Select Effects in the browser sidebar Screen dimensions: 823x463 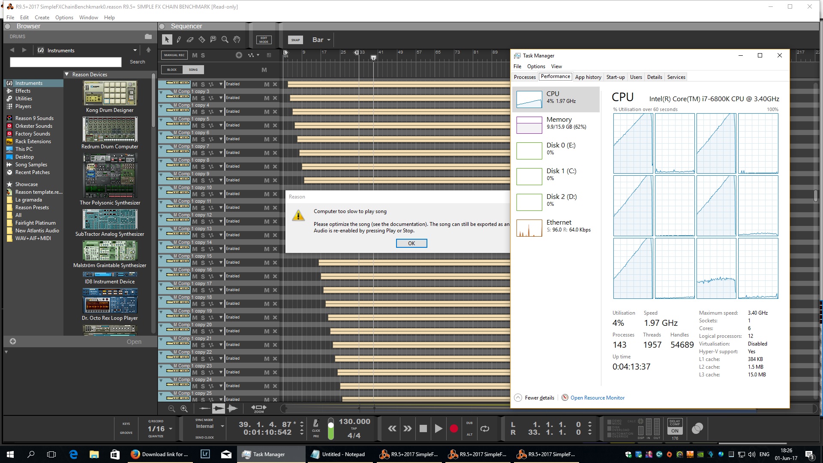(x=23, y=91)
